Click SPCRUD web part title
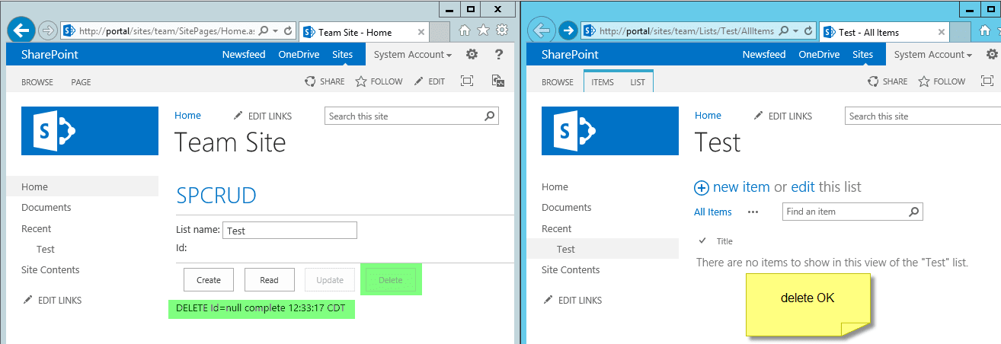This screenshot has width=1001, height=344. tap(216, 196)
